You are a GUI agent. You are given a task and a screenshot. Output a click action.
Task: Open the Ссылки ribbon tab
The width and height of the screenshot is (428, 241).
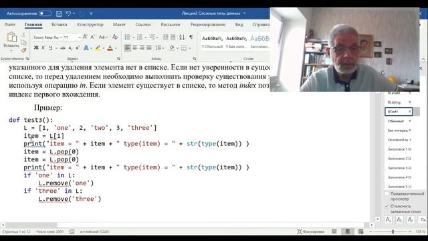tap(143, 24)
